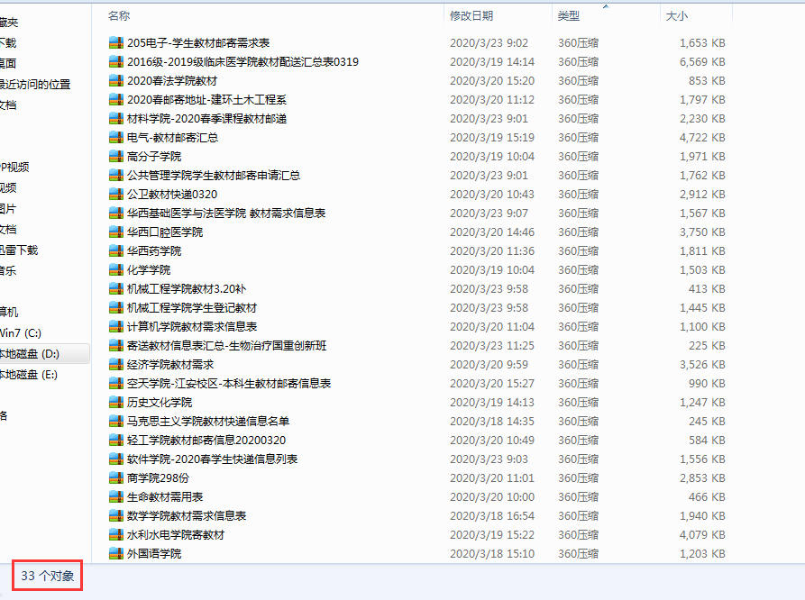Click the 大小 column header
Screen dimensions: 805x600
[x=676, y=16]
